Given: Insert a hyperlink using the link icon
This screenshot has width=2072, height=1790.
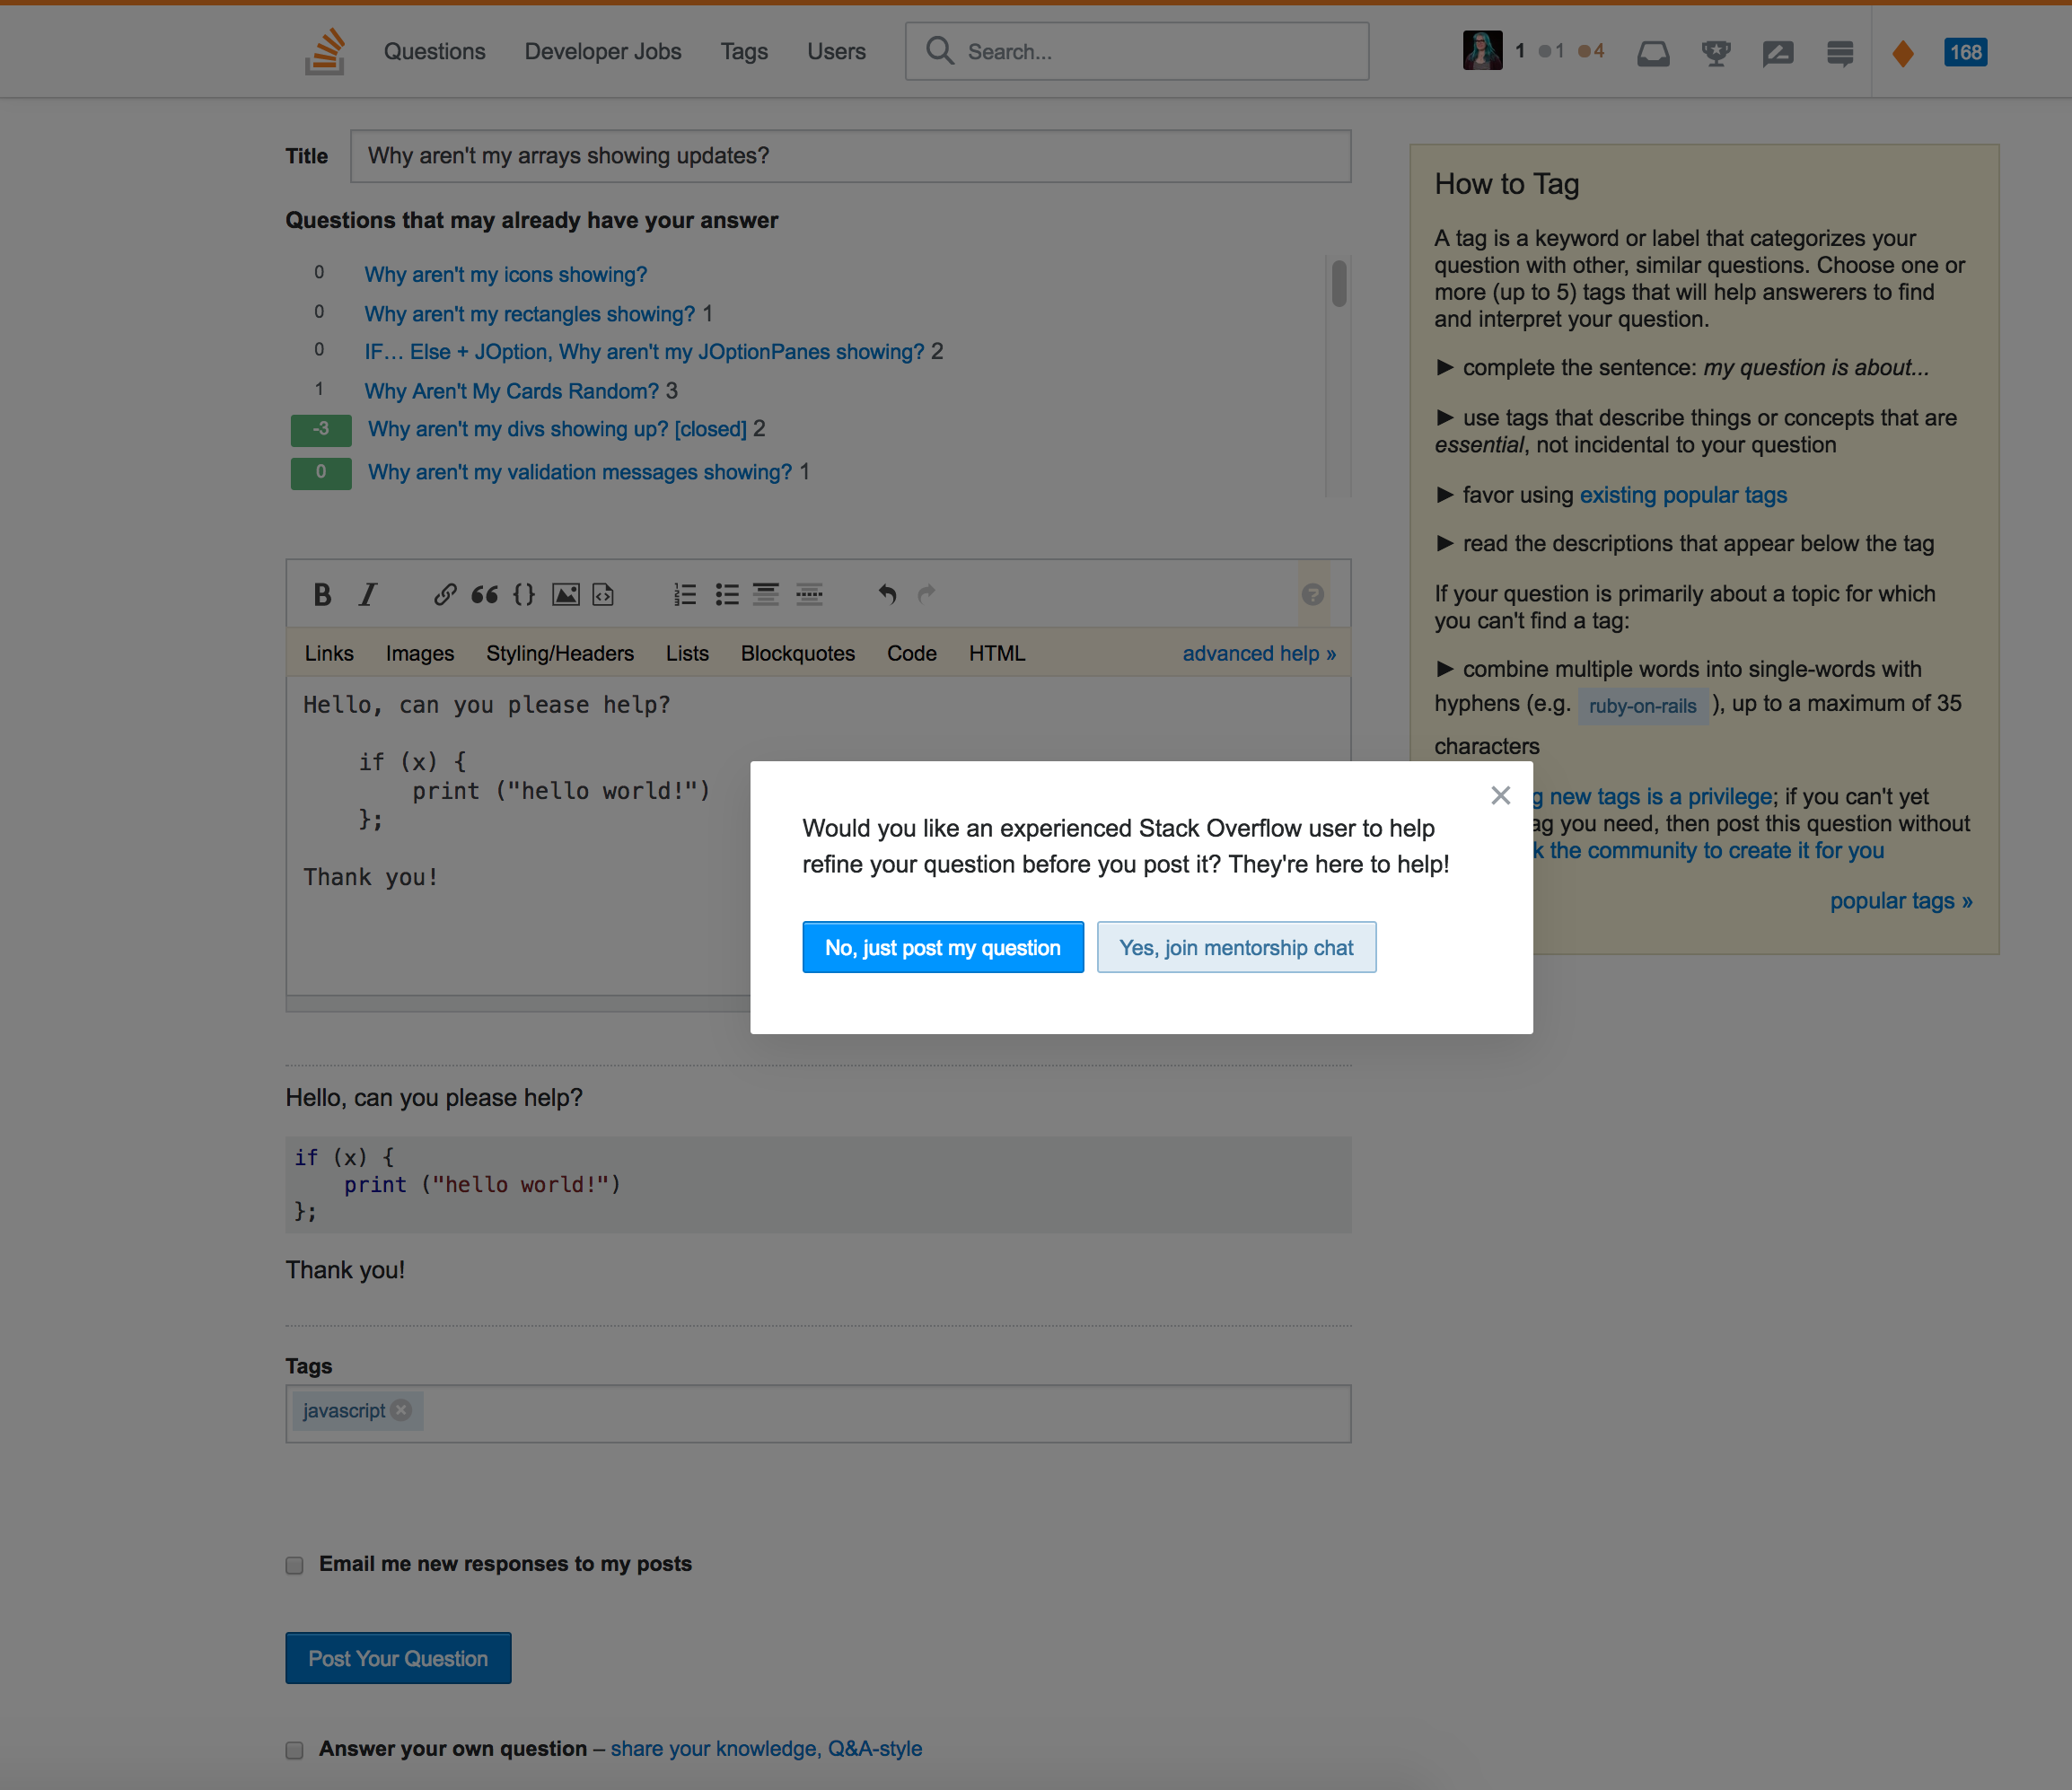Looking at the screenshot, I should click(x=445, y=595).
